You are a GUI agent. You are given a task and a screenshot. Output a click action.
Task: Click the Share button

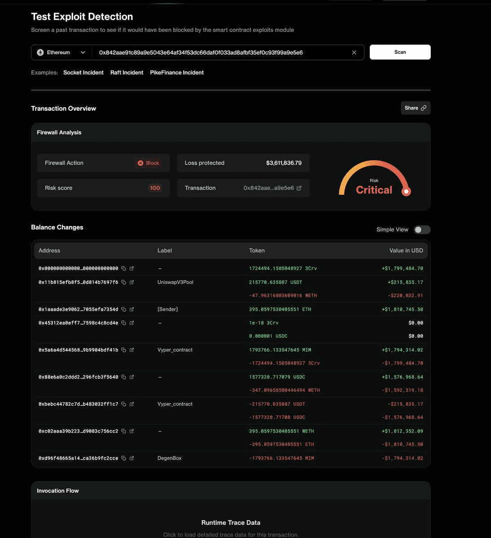point(415,108)
